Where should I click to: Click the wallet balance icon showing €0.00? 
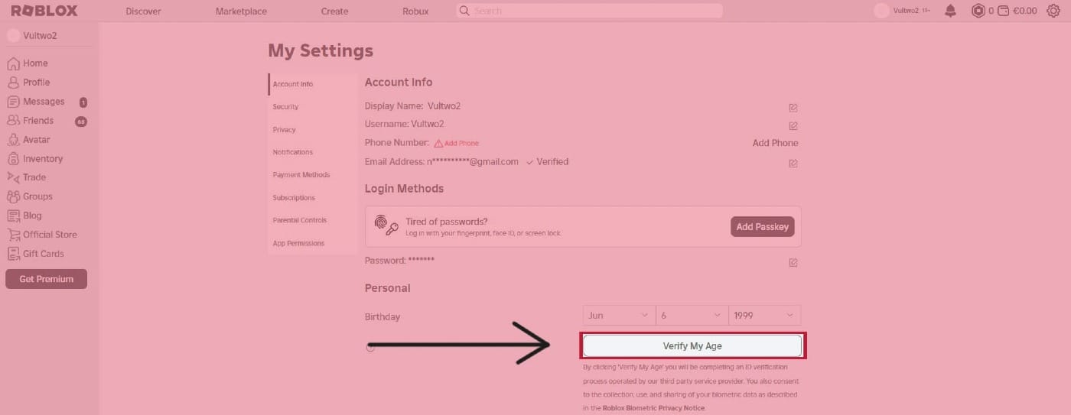[x=1003, y=11]
